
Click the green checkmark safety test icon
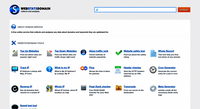click(119, 53)
